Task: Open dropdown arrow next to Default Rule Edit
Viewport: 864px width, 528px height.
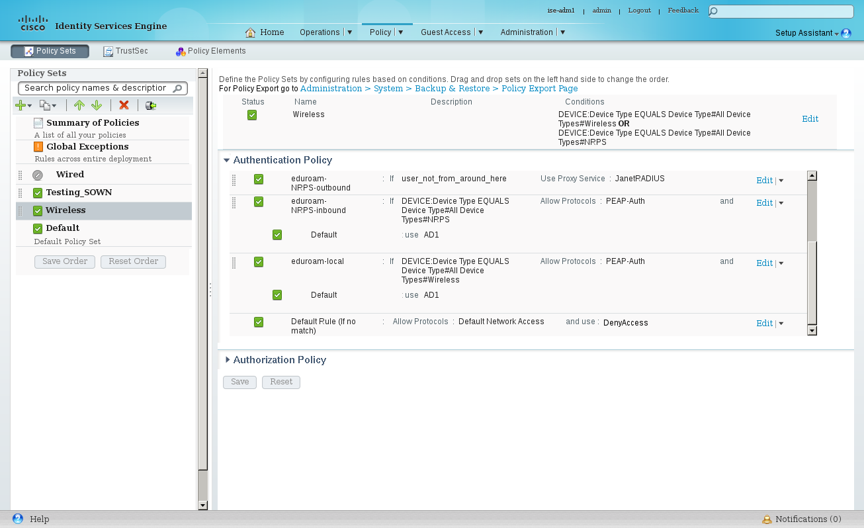Action: point(781,324)
